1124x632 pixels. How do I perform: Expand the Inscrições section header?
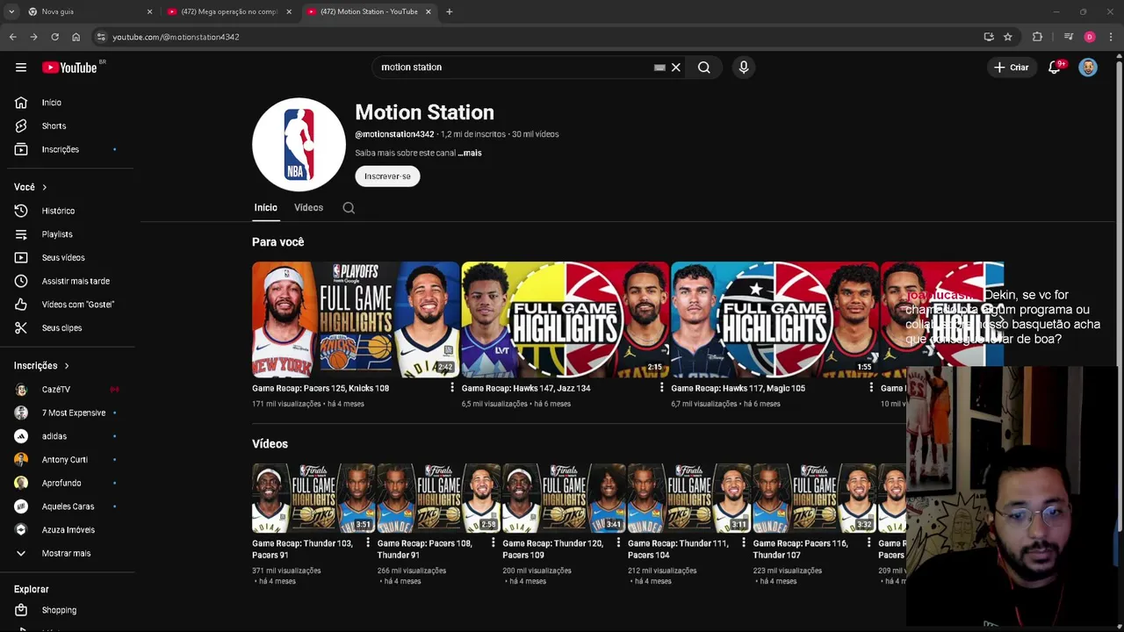point(41,366)
